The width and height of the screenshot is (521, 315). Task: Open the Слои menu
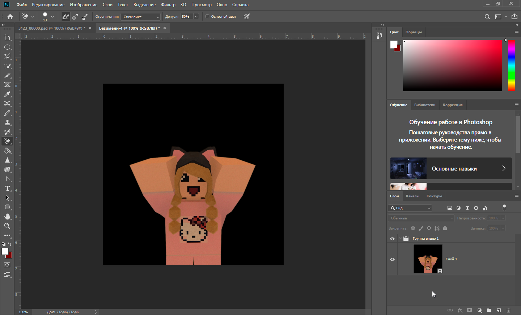107,5
